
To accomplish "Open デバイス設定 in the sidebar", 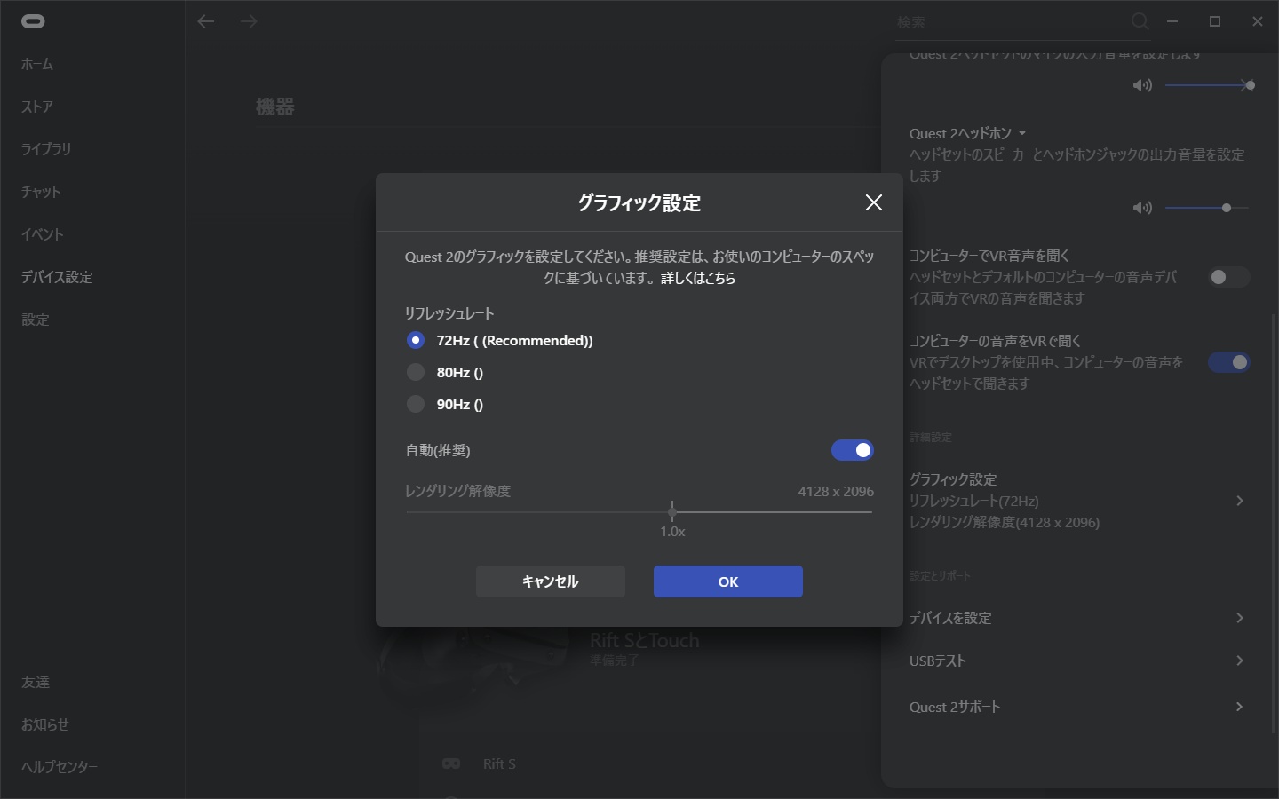I will point(57,277).
